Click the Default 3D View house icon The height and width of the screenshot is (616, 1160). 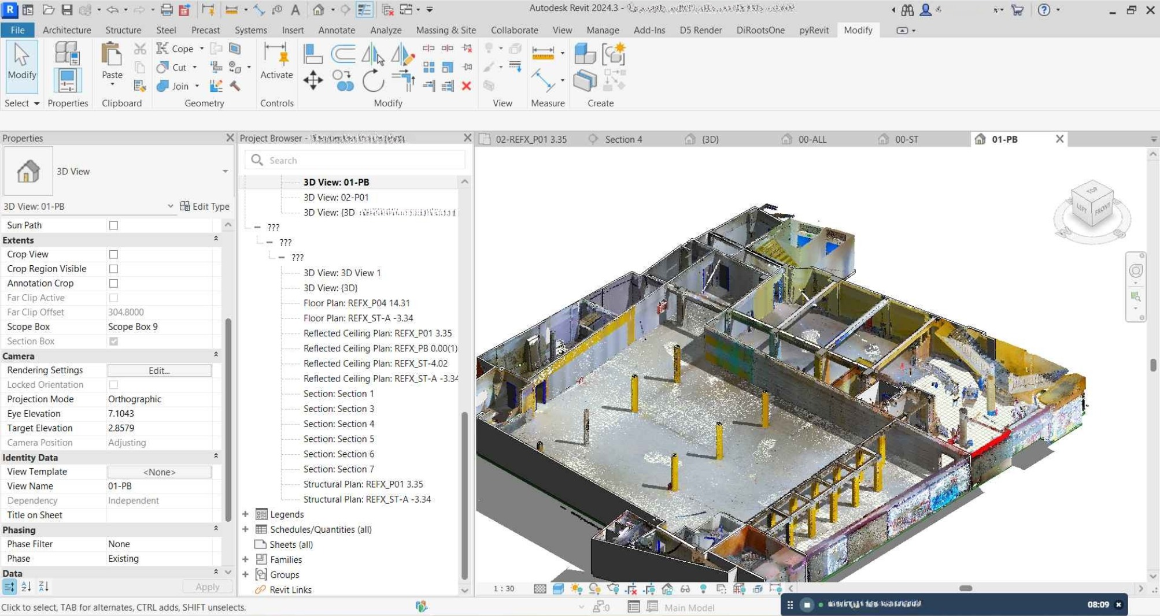pos(318,10)
